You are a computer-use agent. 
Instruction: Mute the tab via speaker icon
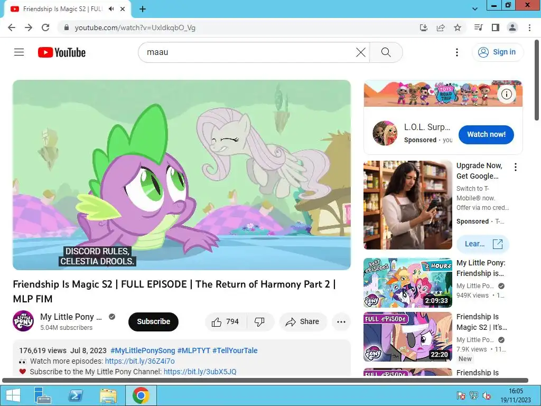coord(111,9)
